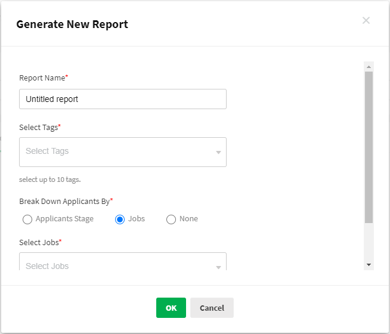Click the Report Name field label
The width and height of the screenshot is (390, 334).
[x=43, y=78]
